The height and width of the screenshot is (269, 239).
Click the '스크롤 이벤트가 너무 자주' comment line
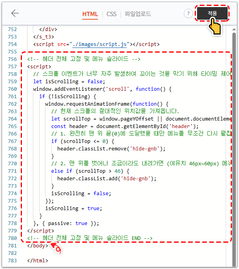132,74
